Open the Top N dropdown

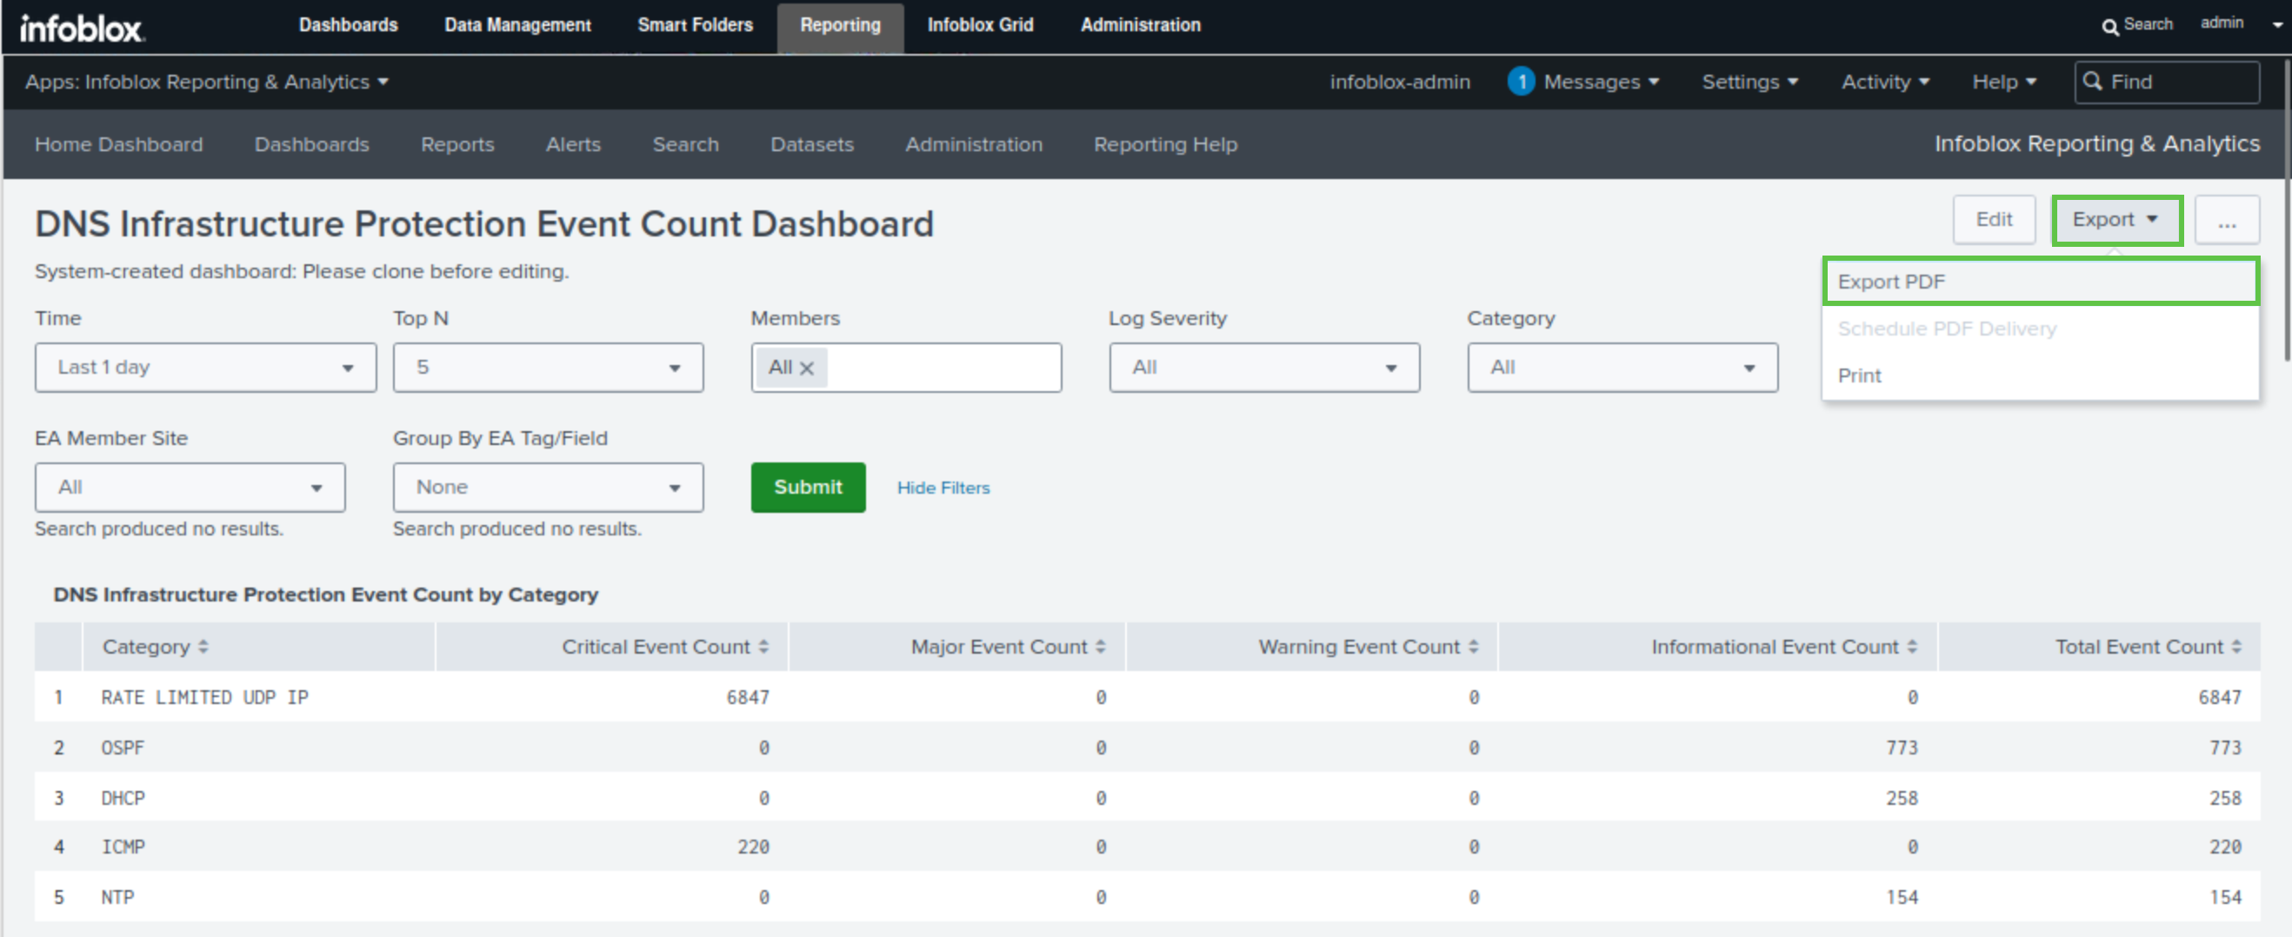[x=548, y=368]
